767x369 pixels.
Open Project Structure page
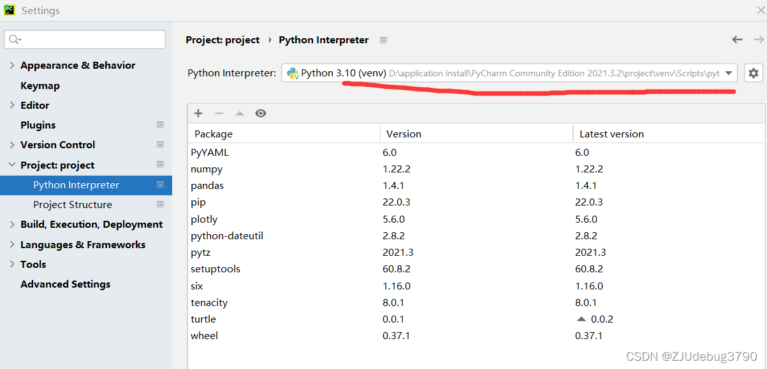tap(72, 205)
